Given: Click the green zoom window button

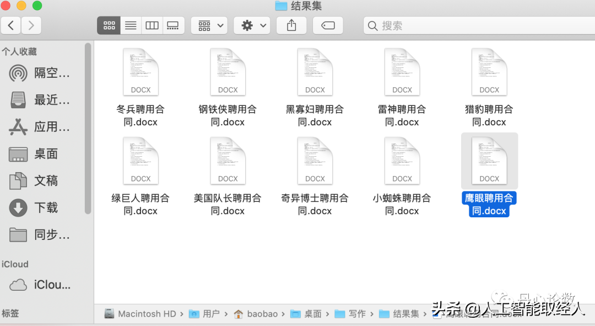Looking at the screenshot, I should point(37,6).
